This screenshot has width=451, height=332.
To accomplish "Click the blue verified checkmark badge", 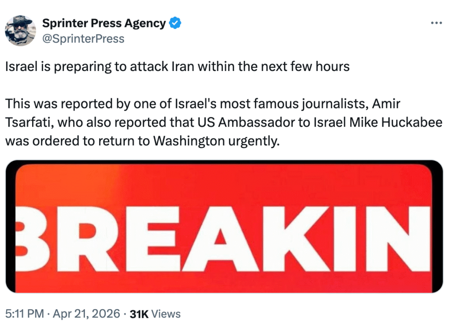I will [x=175, y=23].
